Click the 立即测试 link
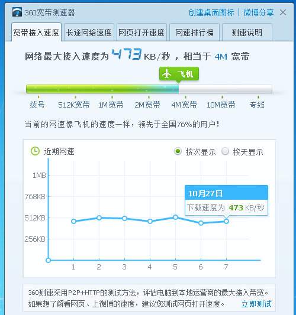This screenshot has width=296, height=315. [x=256, y=304]
